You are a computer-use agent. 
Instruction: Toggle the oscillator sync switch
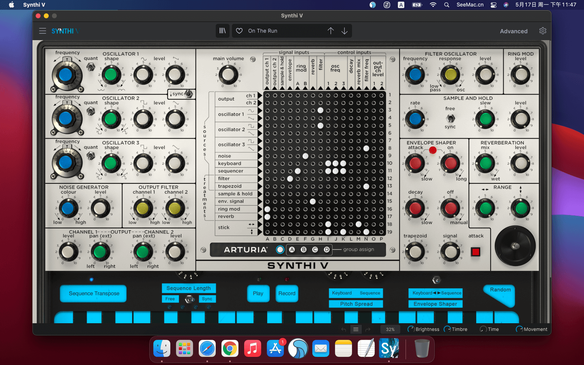(188, 94)
